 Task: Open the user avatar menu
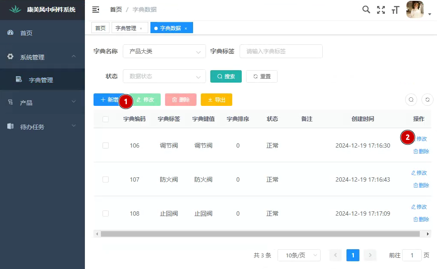415,9
